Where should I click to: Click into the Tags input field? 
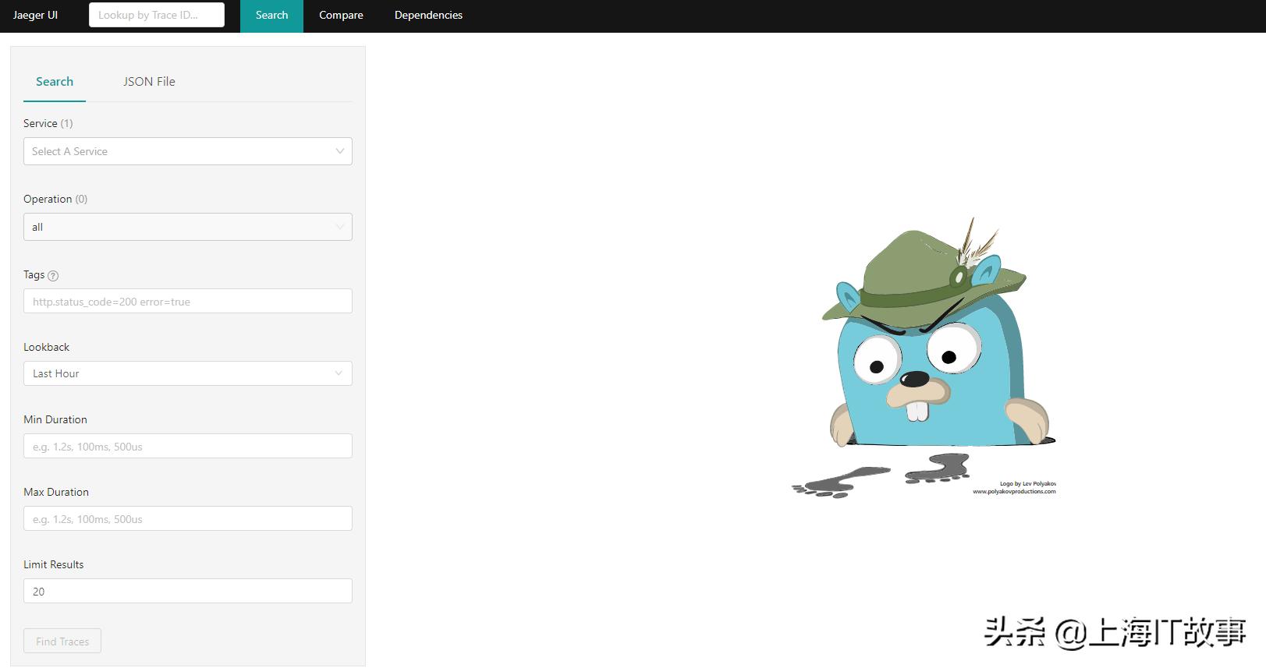tap(188, 302)
